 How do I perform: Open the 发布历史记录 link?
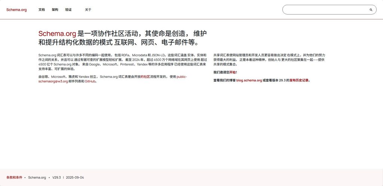pos(299,81)
